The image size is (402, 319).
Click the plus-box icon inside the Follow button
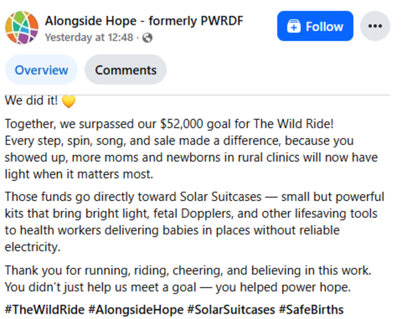click(x=293, y=27)
